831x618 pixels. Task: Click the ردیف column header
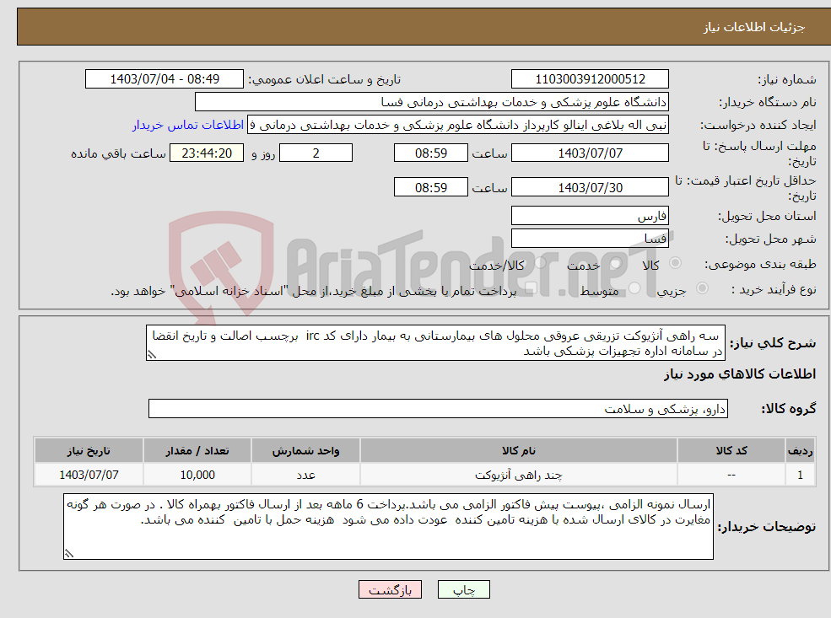point(800,451)
